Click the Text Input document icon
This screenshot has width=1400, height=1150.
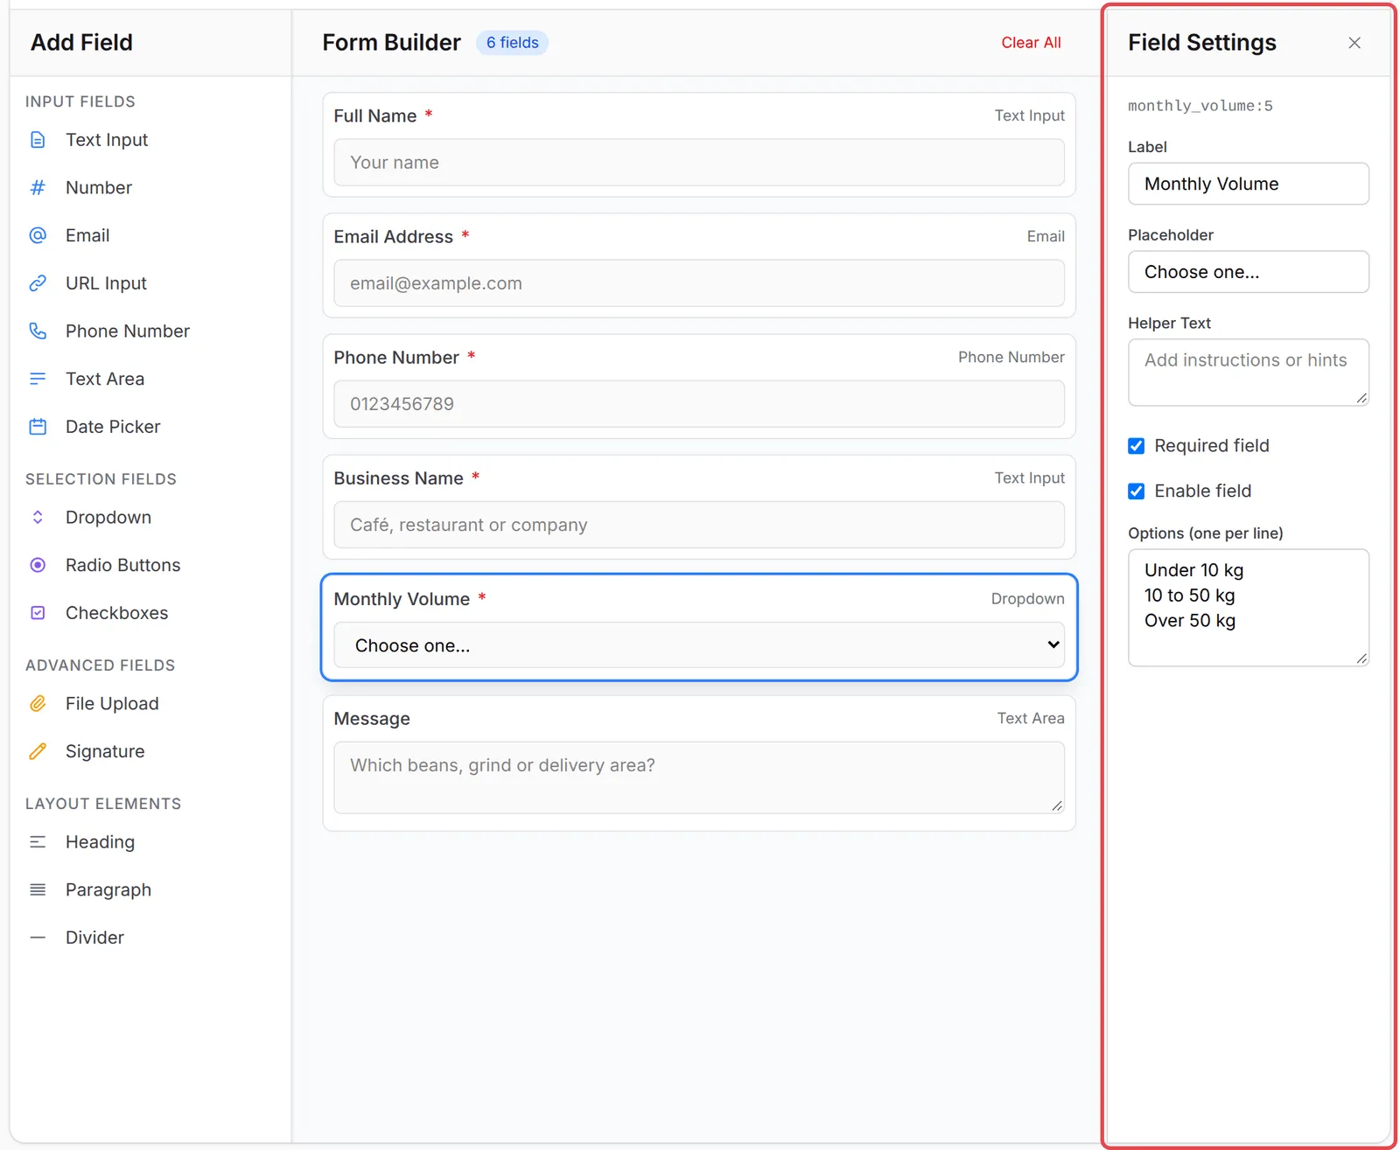pos(38,140)
